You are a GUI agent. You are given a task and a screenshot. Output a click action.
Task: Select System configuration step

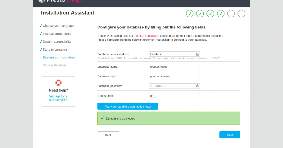coord(59,58)
